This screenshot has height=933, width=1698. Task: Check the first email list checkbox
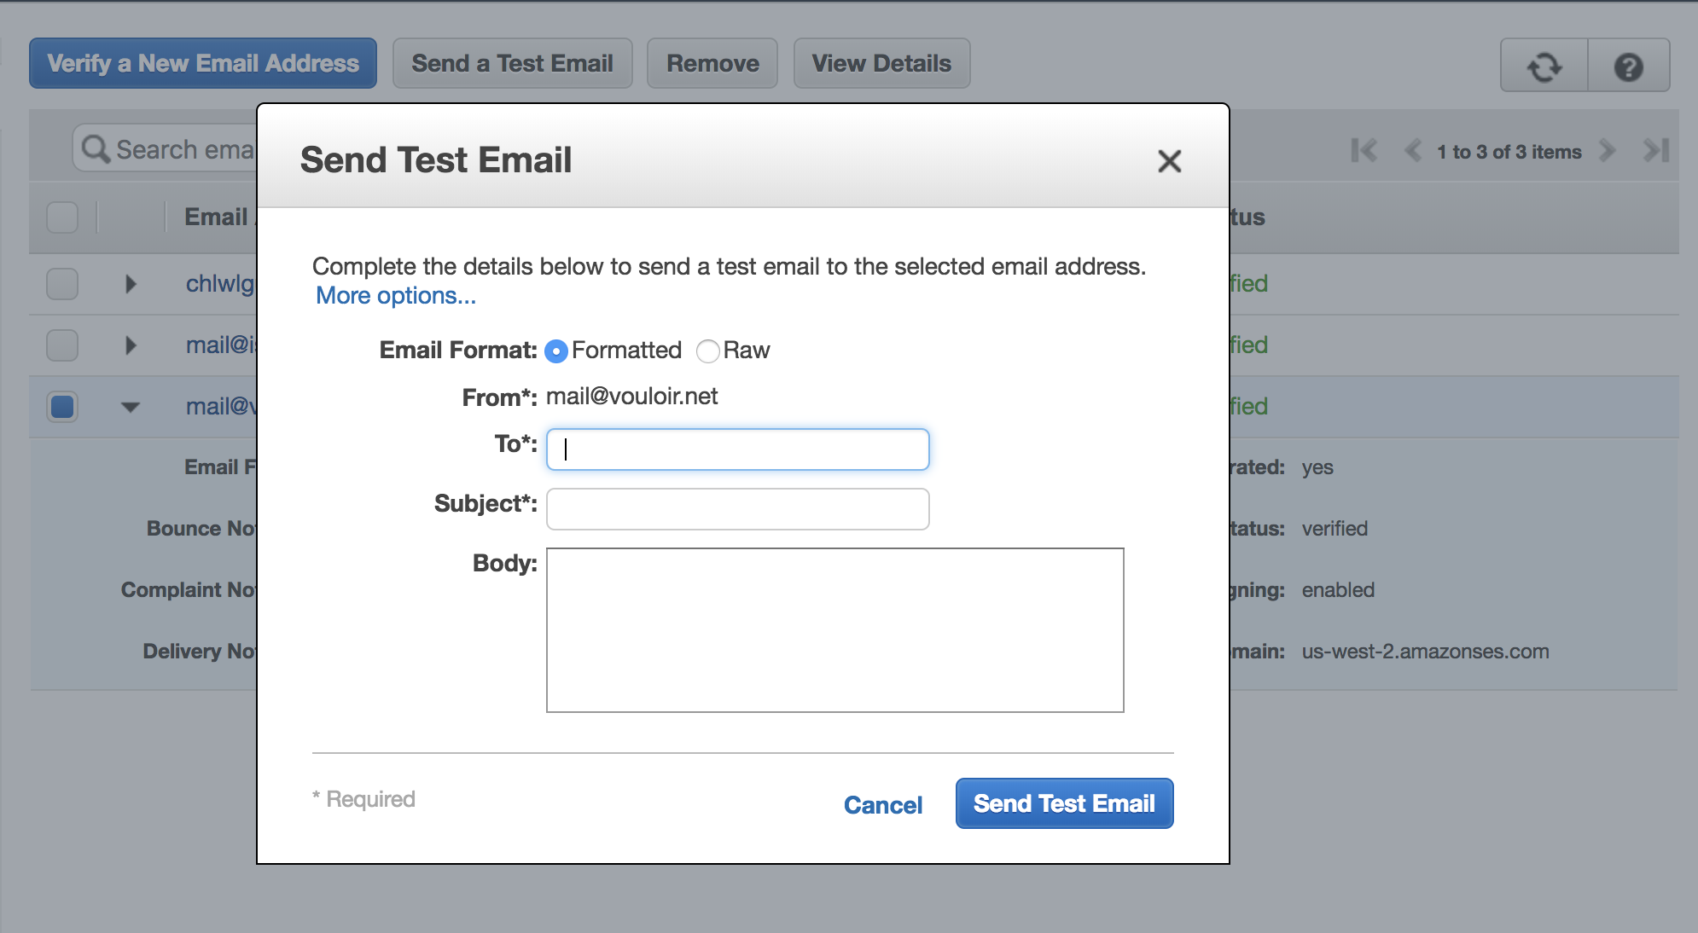[x=62, y=282]
